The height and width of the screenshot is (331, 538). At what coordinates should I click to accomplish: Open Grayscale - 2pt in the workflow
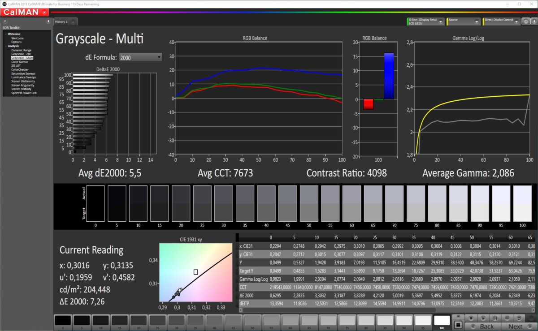(22, 54)
